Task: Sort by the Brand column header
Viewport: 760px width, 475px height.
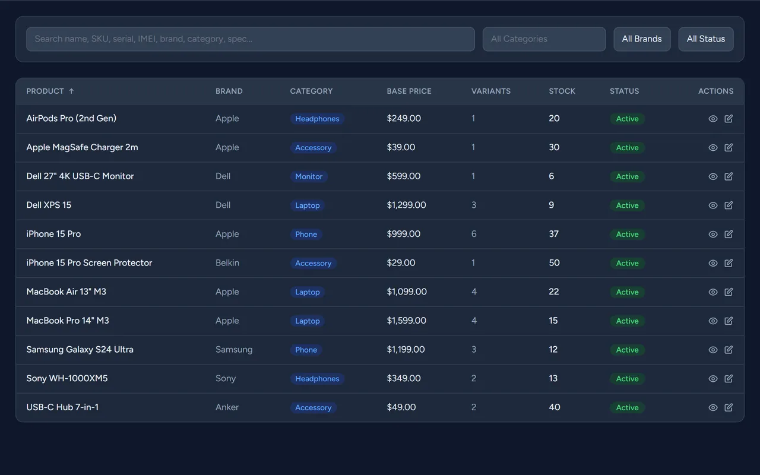Action: (229, 91)
